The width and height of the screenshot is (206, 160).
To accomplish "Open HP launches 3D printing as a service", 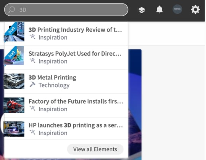I will tap(66, 129).
